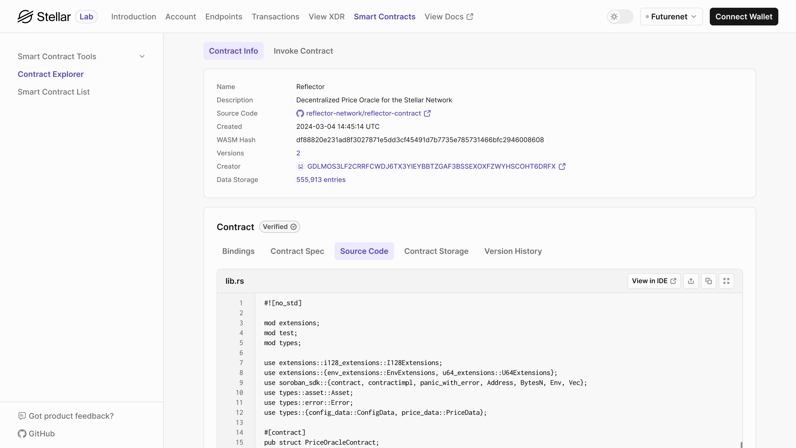The height and width of the screenshot is (448, 796).
Task: Click the Verified checkmark icon
Action: click(x=294, y=227)
